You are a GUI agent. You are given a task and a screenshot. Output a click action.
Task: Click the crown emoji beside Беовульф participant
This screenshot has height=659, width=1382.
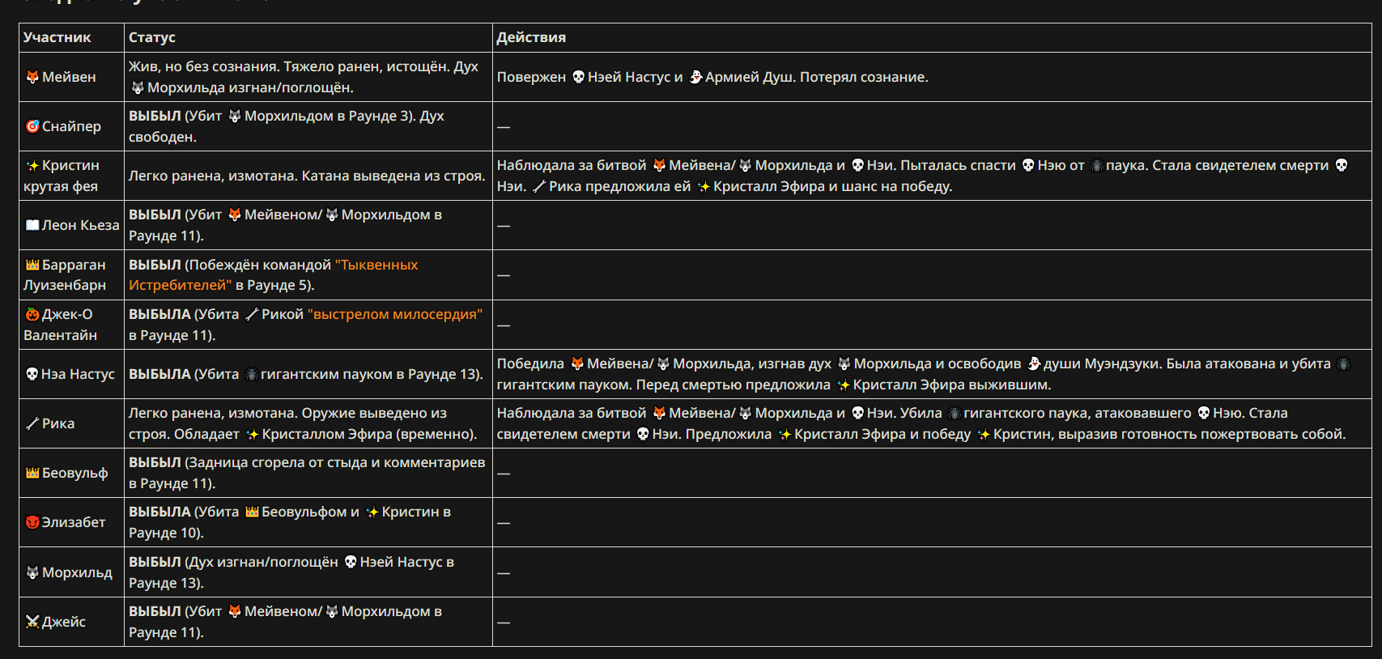[32, 473]
